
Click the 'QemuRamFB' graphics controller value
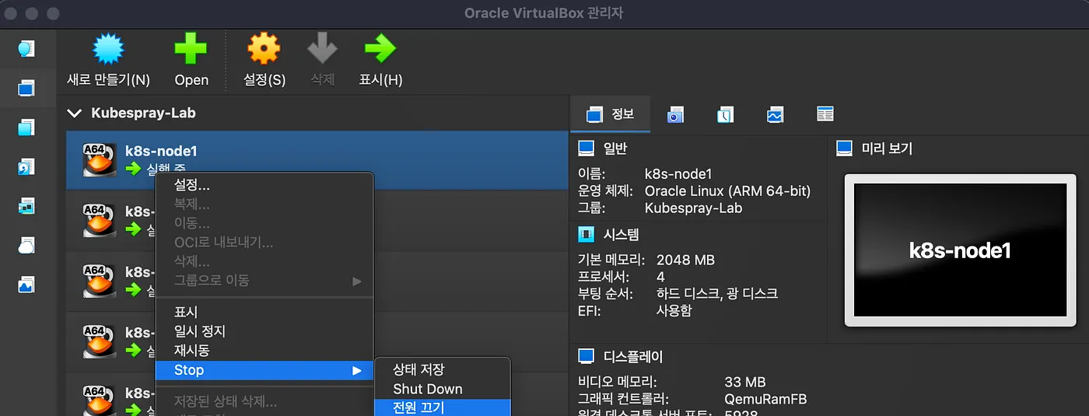[765, 400]
